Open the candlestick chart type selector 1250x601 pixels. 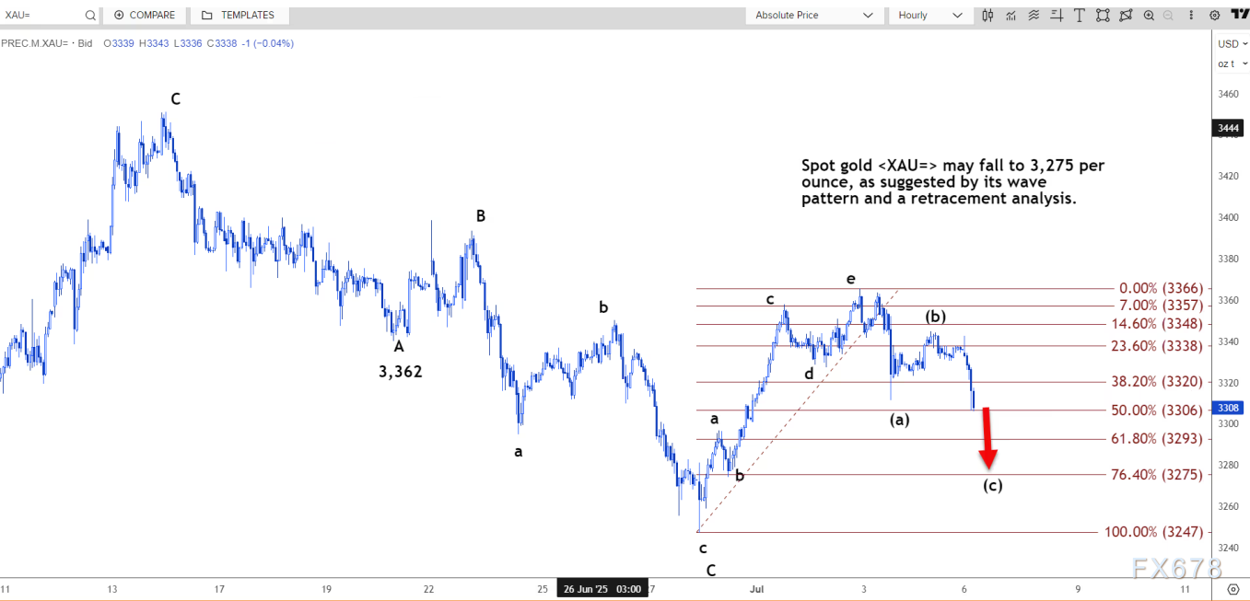[988, 15]
